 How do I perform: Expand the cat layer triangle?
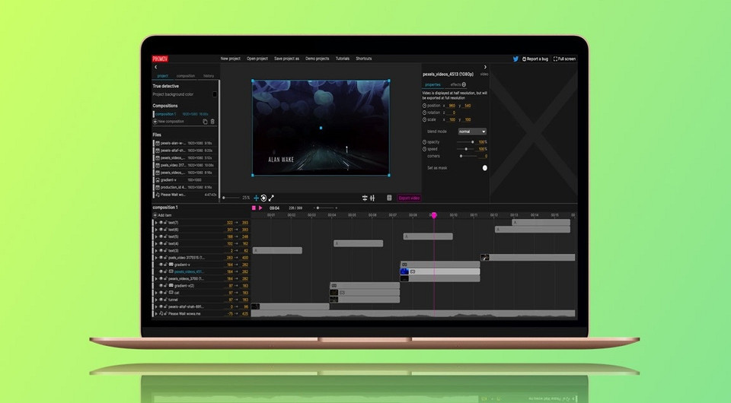156,293
